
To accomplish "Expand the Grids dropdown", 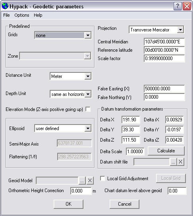I will [x=88, y=35].
